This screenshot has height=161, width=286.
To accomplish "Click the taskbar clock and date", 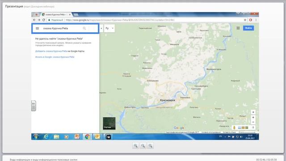I will click(x=250, y=137).
